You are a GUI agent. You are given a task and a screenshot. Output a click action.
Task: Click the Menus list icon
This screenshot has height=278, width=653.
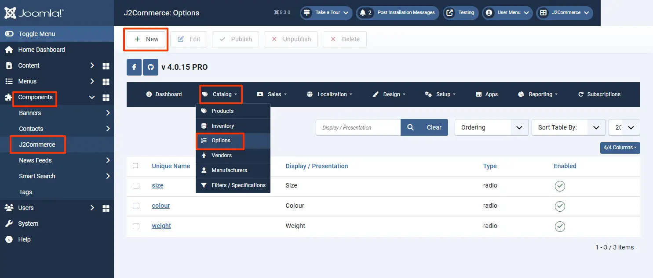[9, 81]
